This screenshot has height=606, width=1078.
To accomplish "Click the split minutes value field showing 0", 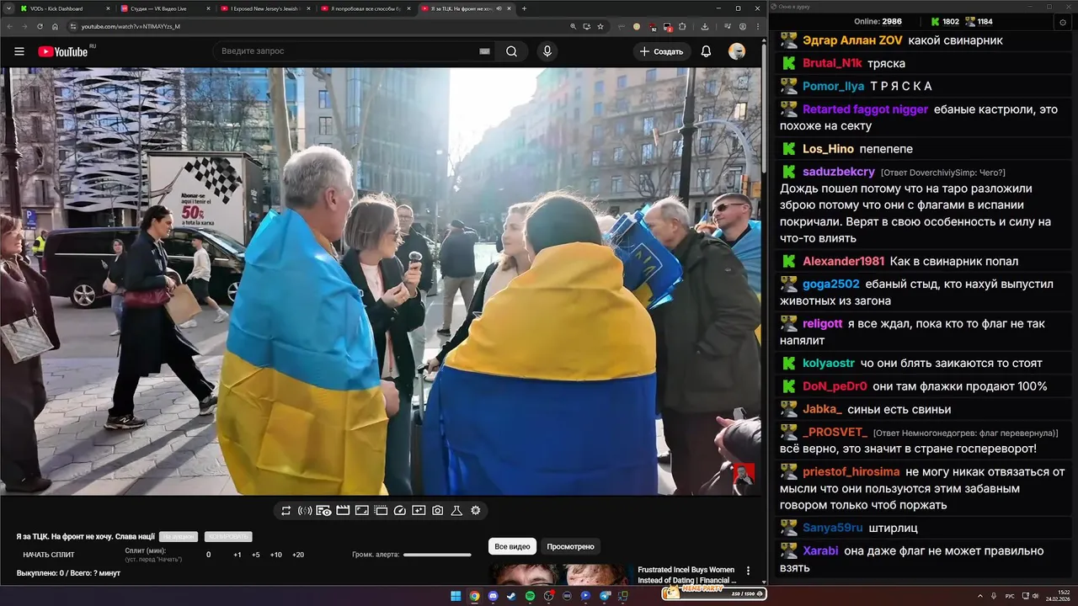I will click(x=209, y=555).
